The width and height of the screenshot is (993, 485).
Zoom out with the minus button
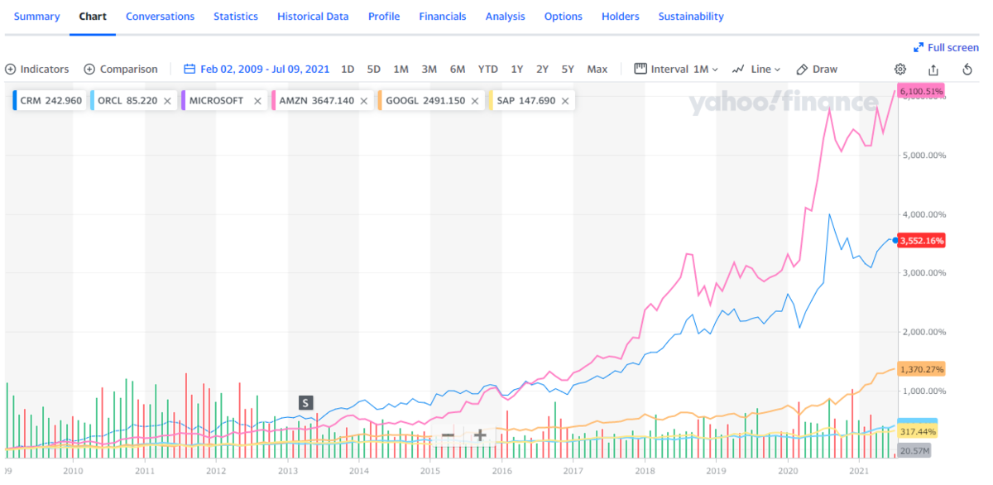pyautogui.click(x=448, y=435)
